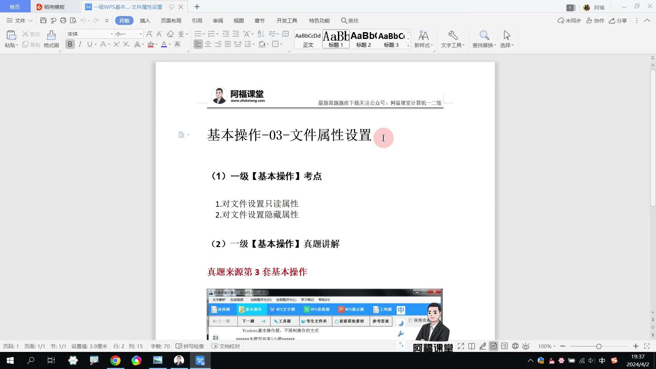The height and width of the screenshot is (369, 656).
Task: Open the 文件 menu dropdown
Action: pos(20,20)
